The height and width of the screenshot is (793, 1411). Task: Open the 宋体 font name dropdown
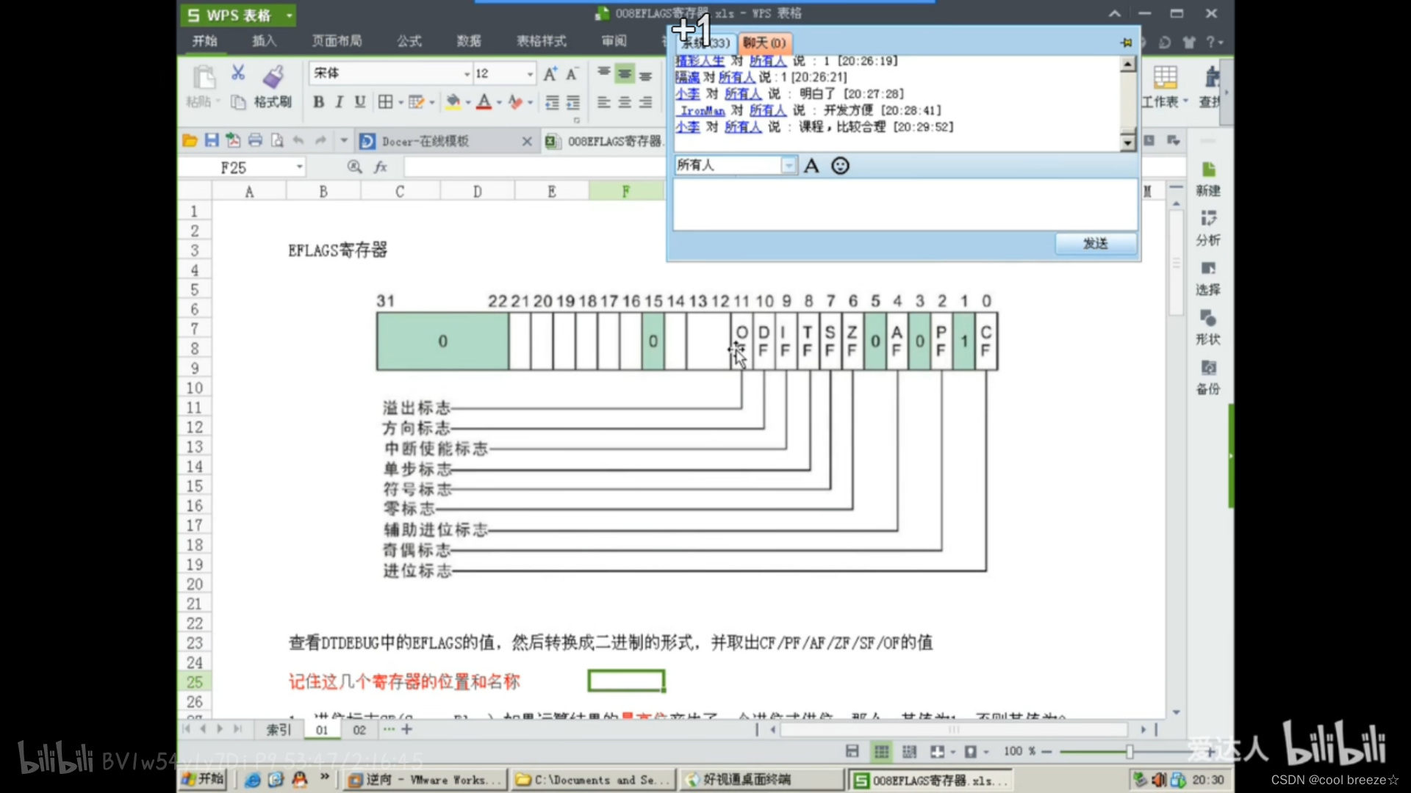(x=467, y=73)
